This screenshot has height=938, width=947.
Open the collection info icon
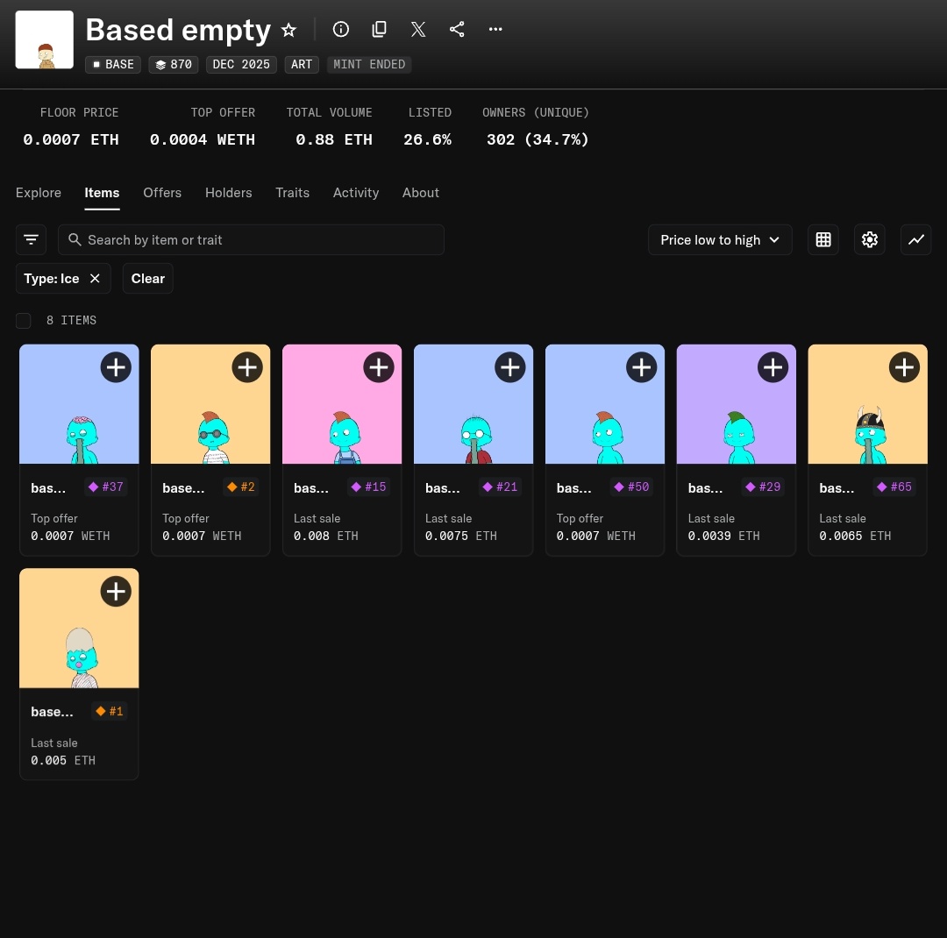[340, 29]
